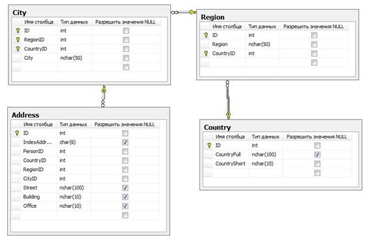Image resolution: width=369 pixels, height=240 pixels.
Task: Select the City table title bar
Action: 90,12
